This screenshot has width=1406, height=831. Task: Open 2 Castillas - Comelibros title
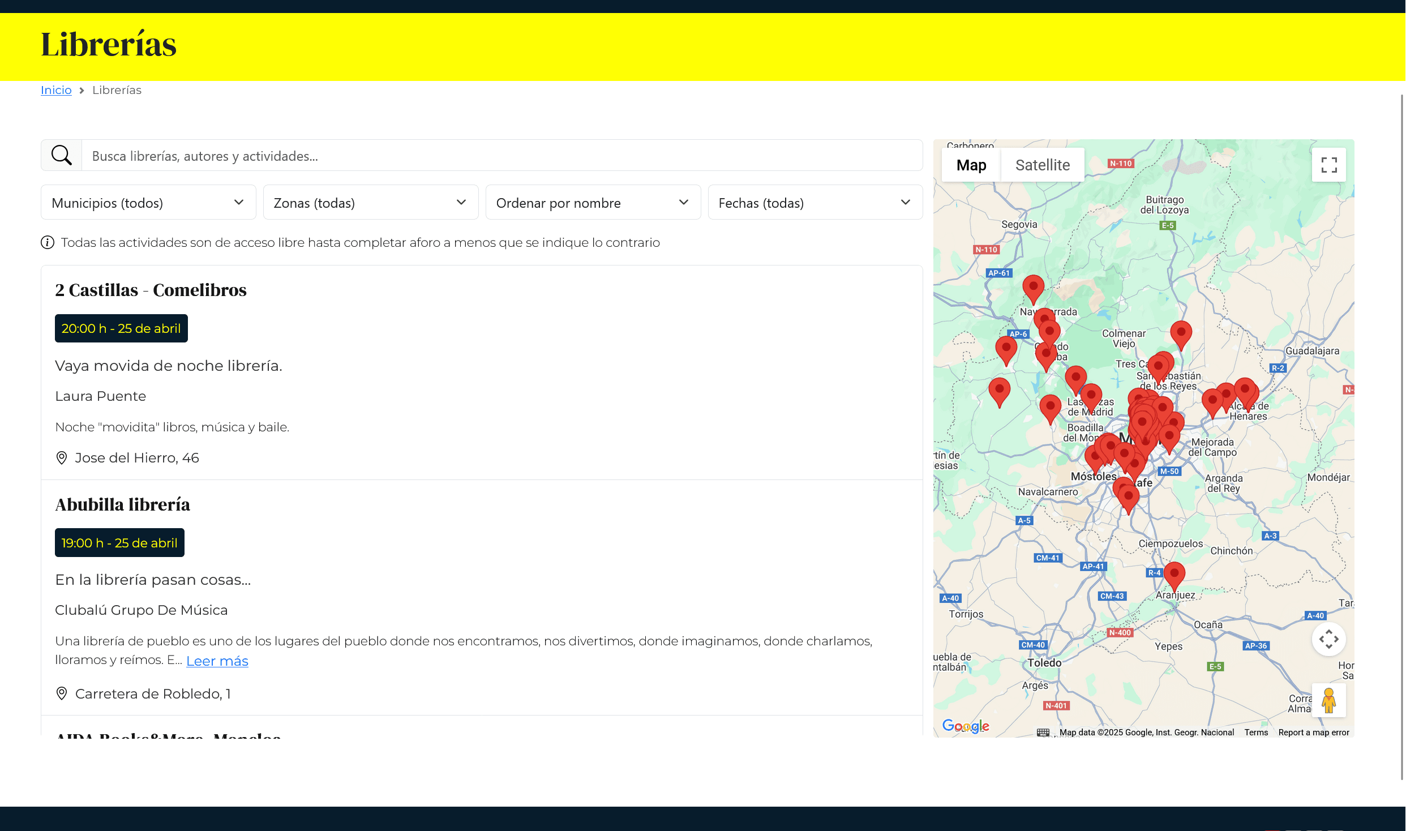tap(151, 290)
